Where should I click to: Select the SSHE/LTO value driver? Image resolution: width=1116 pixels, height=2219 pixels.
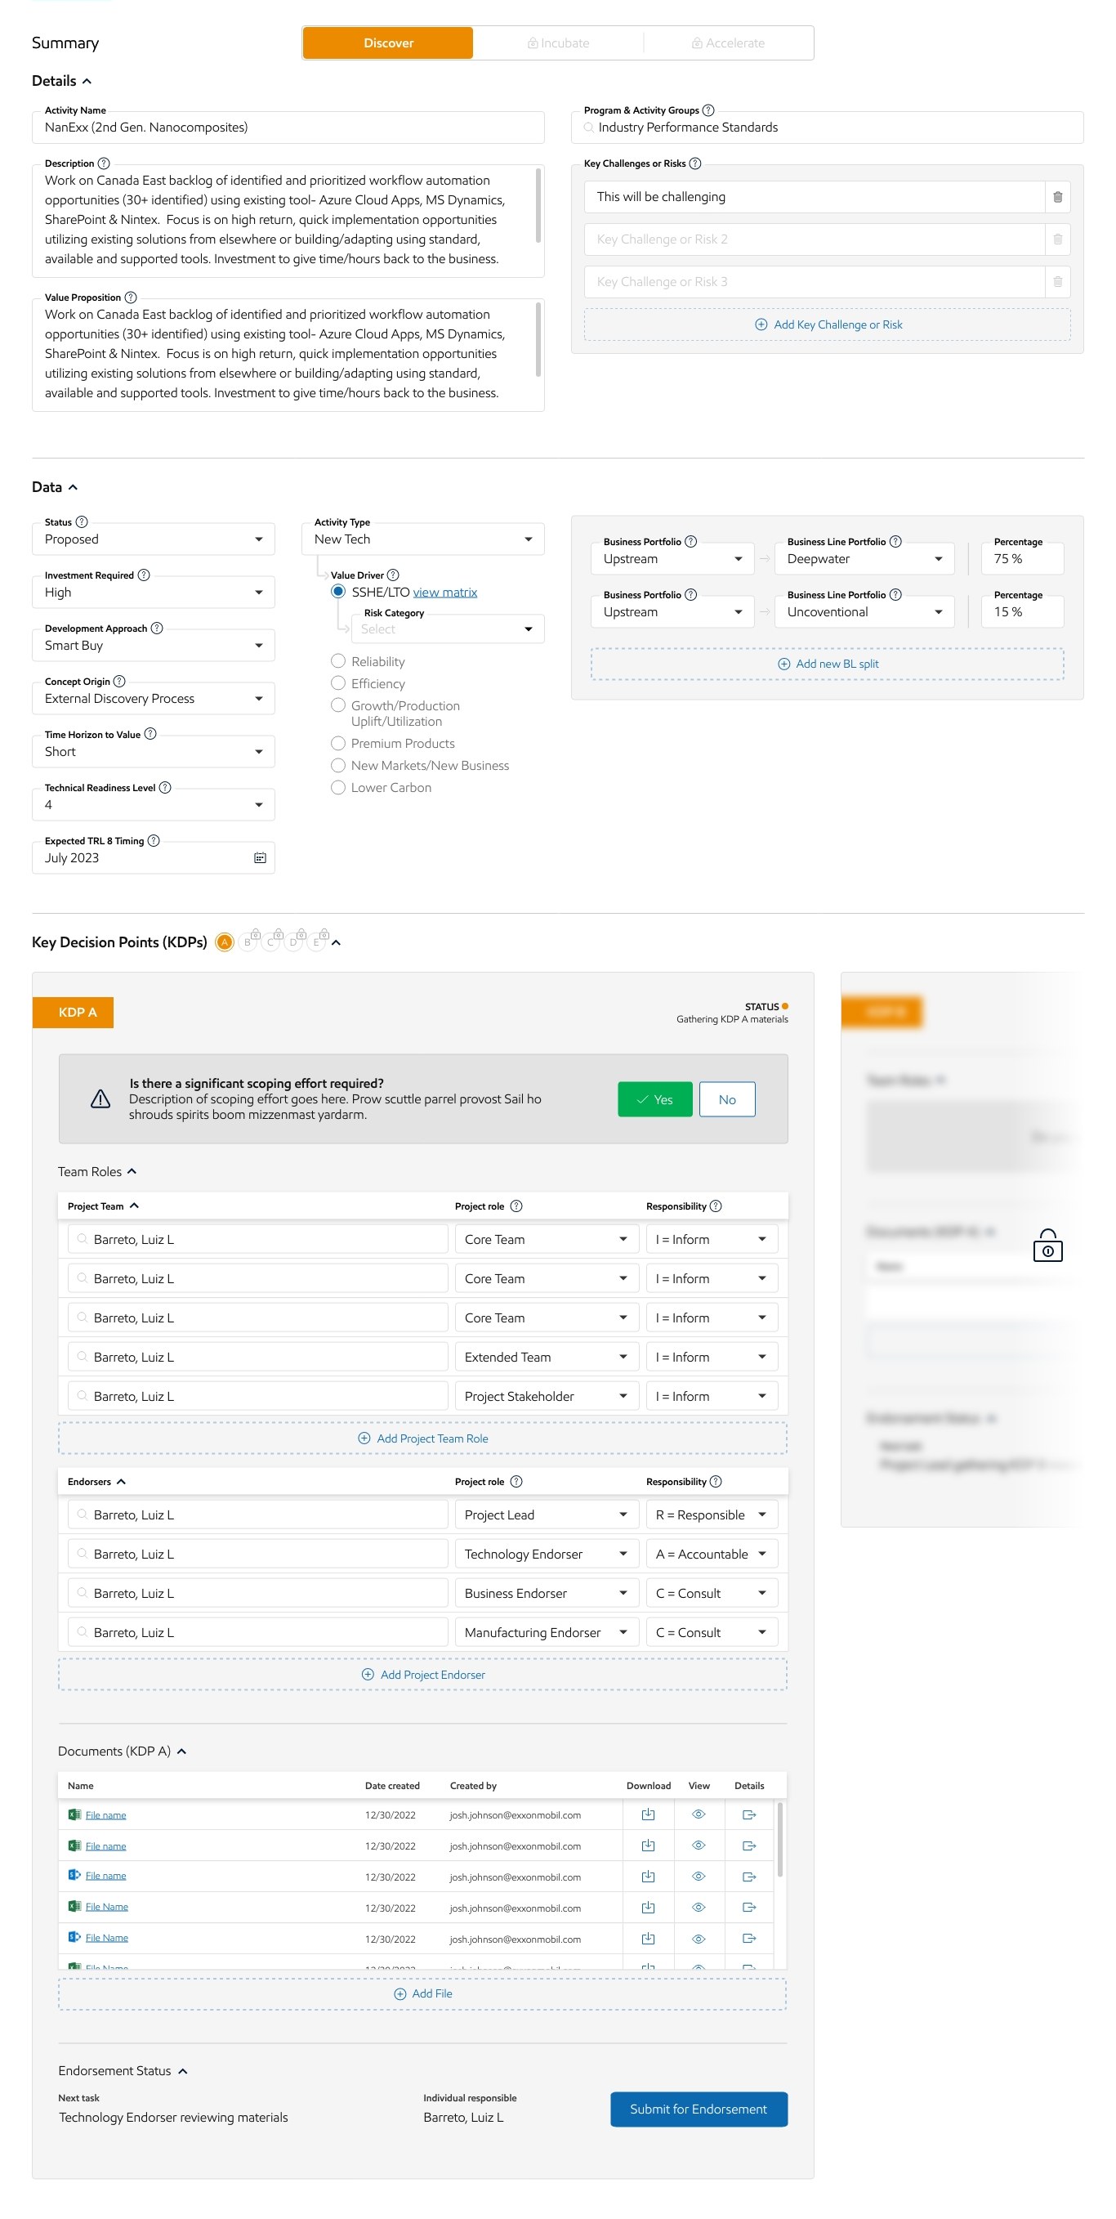pyautogui.click(x=338, y=592)
